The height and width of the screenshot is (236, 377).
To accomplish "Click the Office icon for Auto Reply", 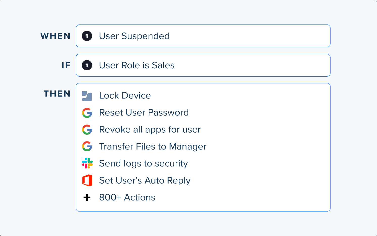I will tap(87, 180).
